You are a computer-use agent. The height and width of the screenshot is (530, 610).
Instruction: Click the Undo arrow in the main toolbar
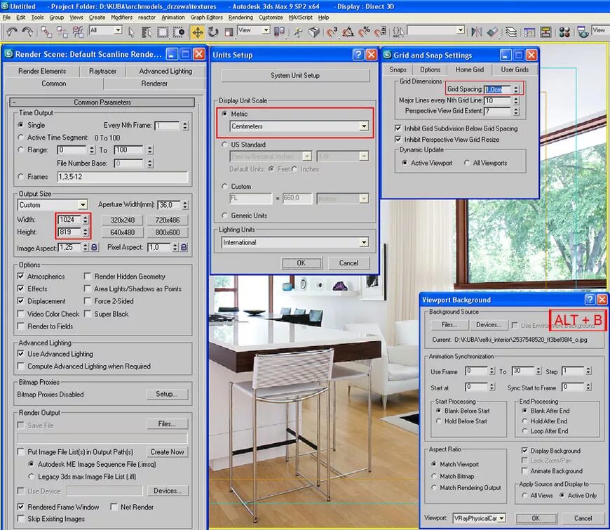click(x=12, y=32)
